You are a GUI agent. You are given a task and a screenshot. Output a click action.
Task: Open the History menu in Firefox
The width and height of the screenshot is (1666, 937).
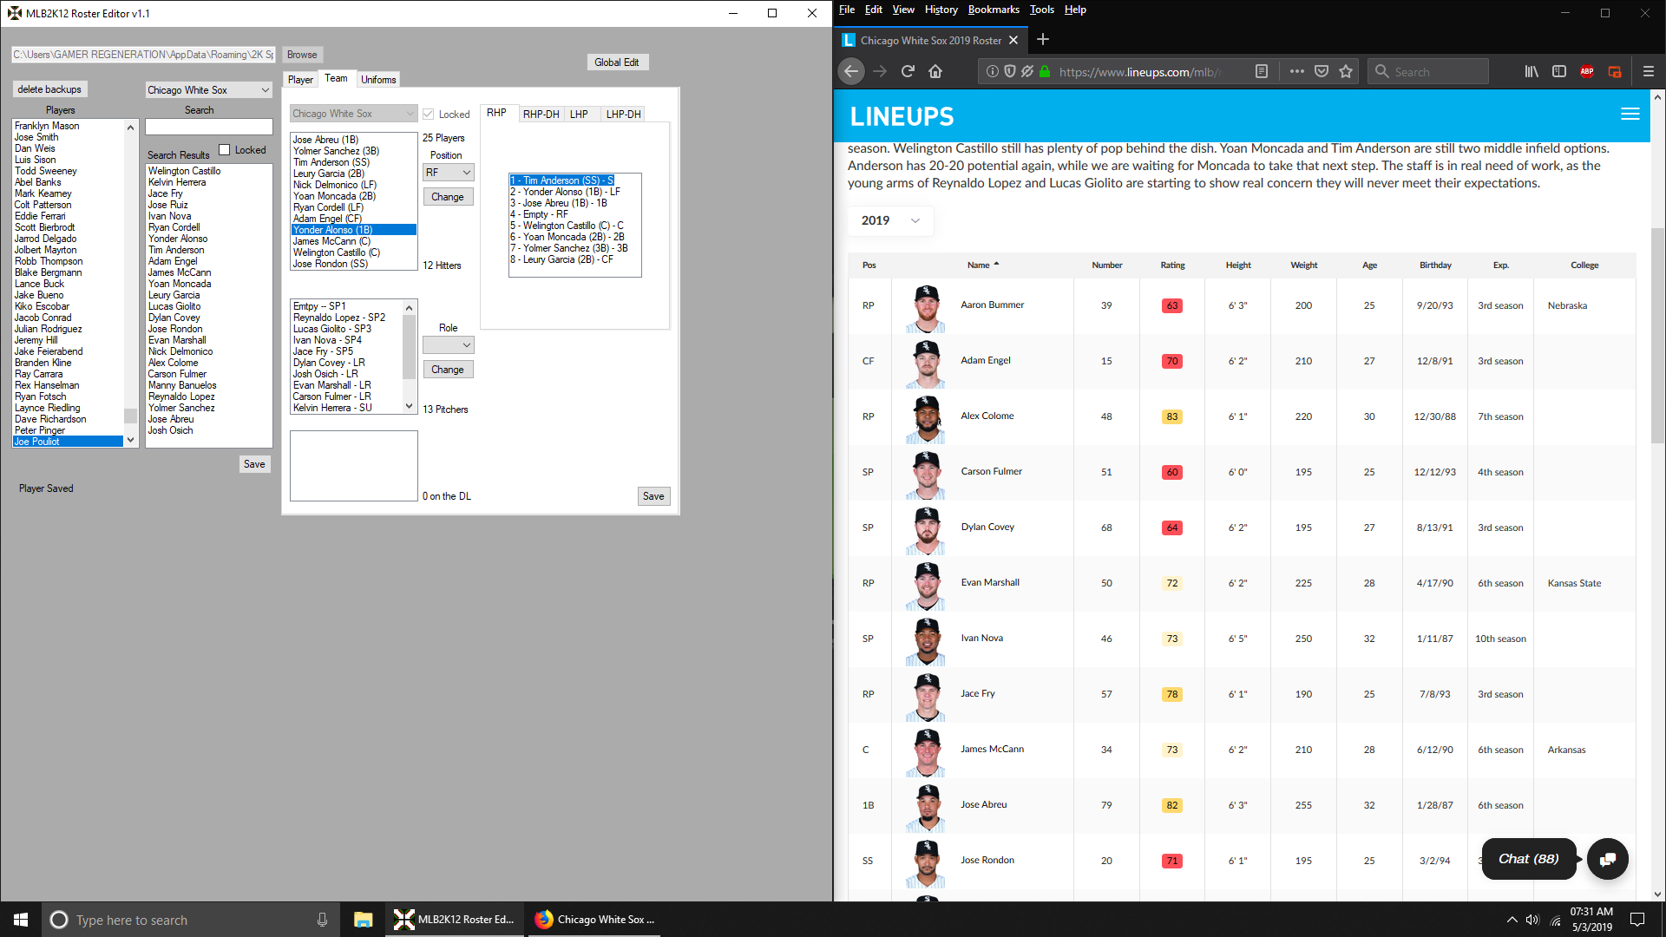coord(941,10)
